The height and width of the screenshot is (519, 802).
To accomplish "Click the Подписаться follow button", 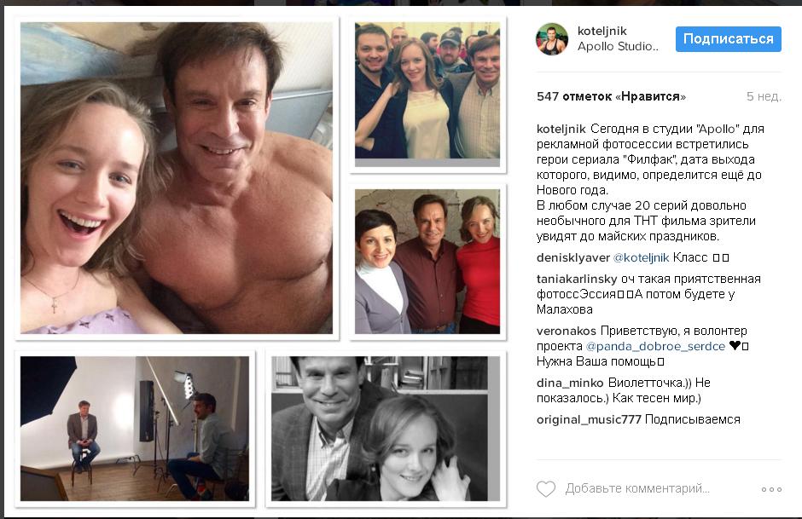I will click(x=729, y=39).
